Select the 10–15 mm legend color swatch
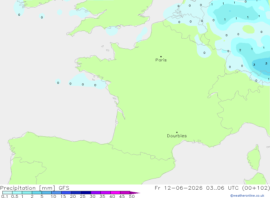The height and width of the screenshot is (198, 270). 56,193
